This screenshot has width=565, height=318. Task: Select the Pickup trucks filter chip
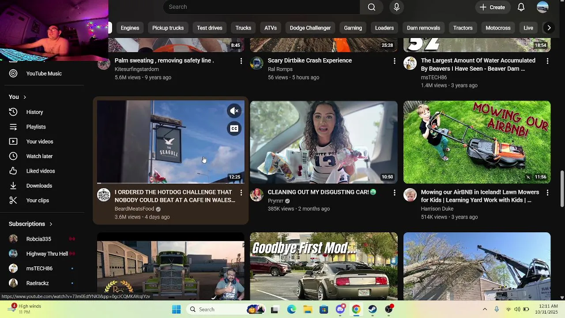click(168, 28)
